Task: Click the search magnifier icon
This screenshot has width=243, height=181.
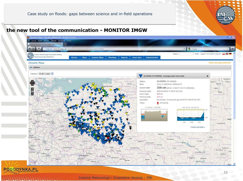Action: (x=228, y=49)
